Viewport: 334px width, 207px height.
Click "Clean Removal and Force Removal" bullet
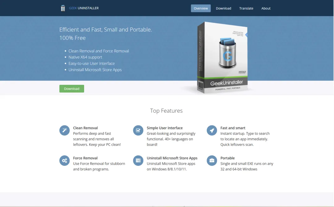(99, 51)
